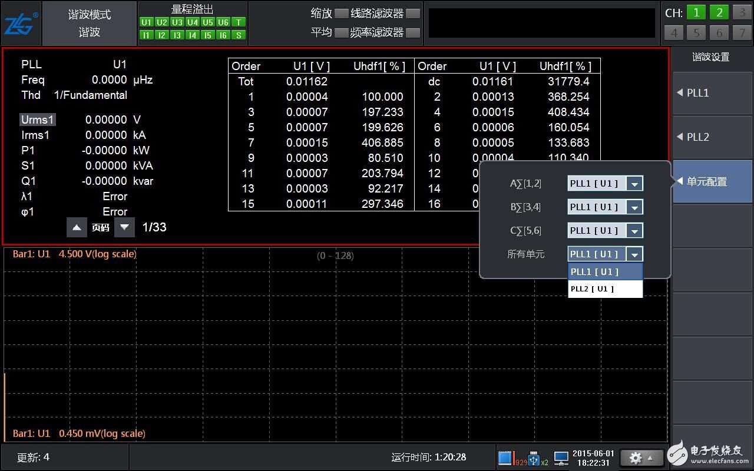
Task: Open the settings gear menu
Action: coord(641,457)
